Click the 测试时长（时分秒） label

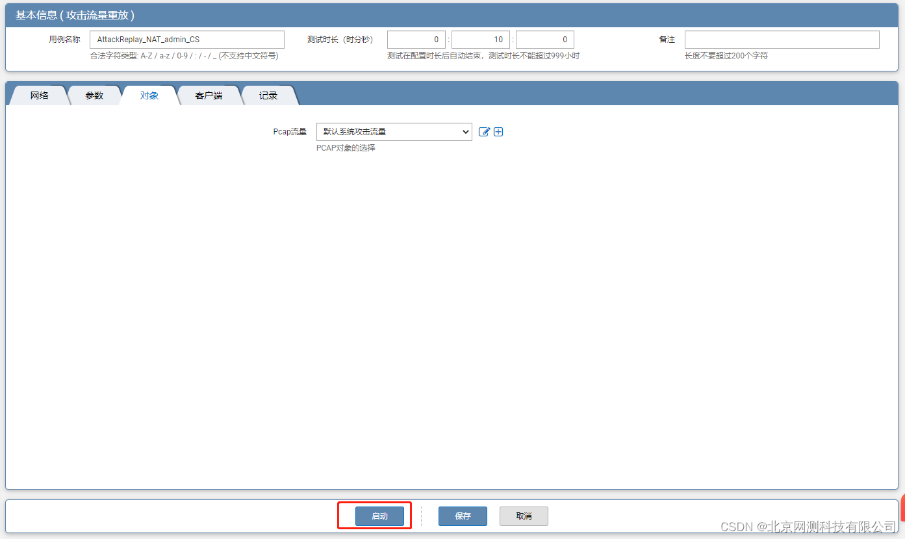coord(342,40)
